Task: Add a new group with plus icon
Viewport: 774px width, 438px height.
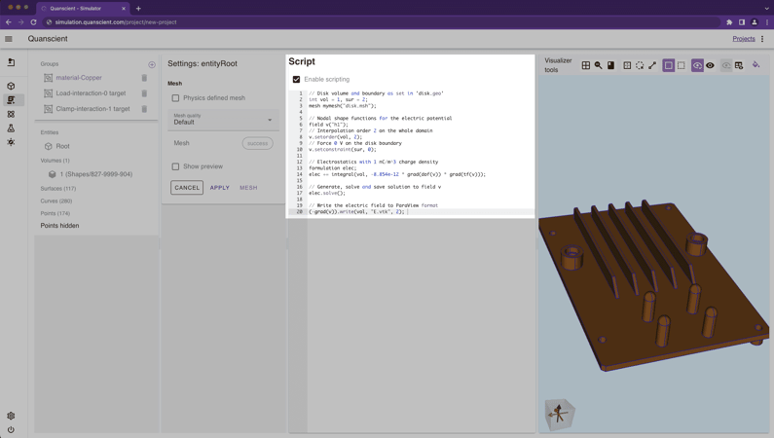Action: [x=152, y=64]
